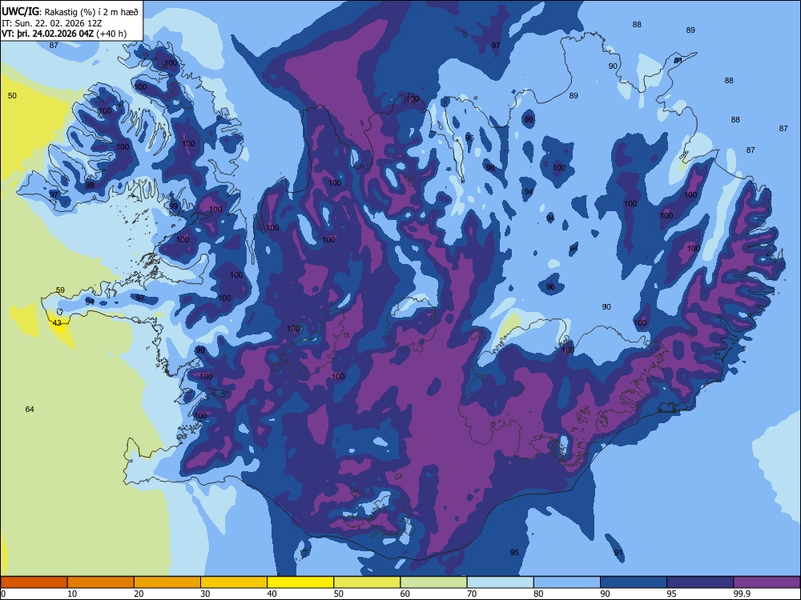Select the '59' humidity value on the map
Viewport: 801px width, 600px height.
click(60, 290)
